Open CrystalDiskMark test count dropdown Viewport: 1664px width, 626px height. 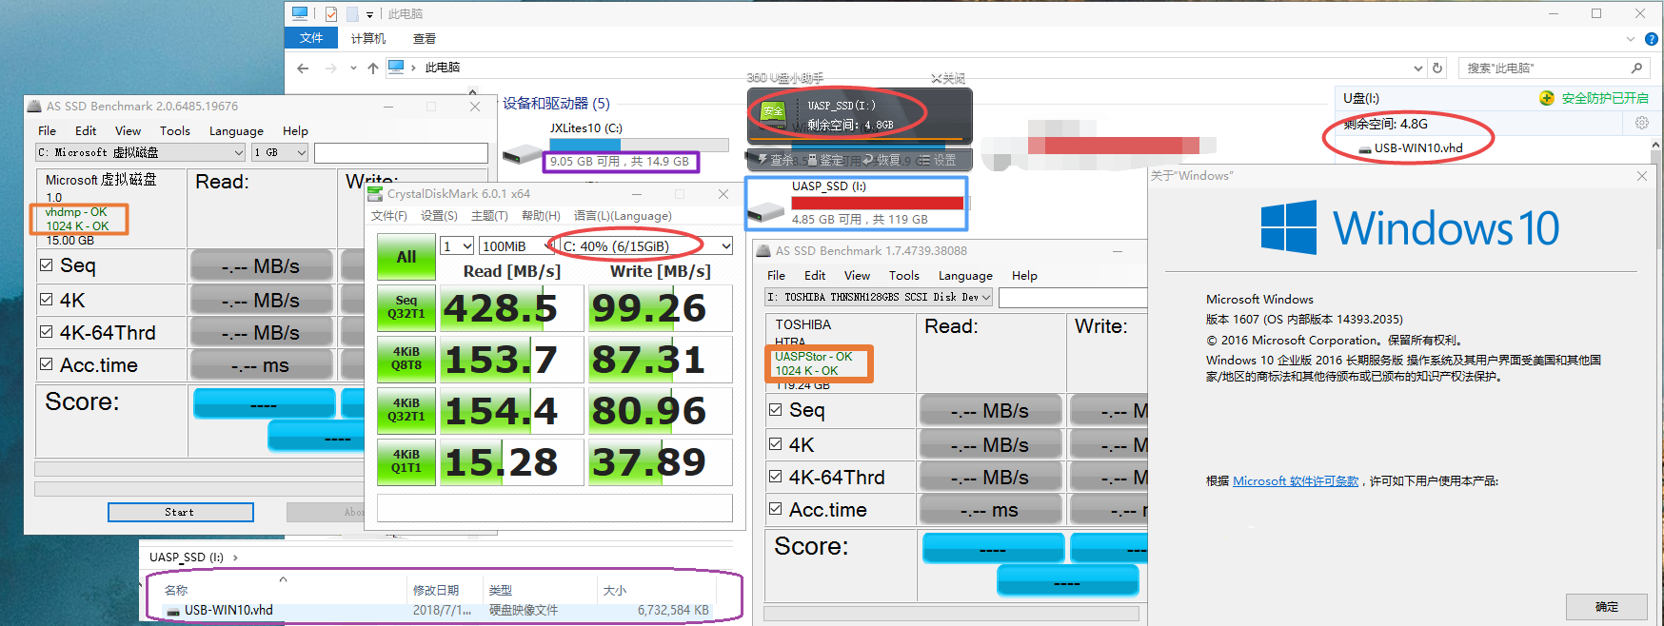[457, 246]
